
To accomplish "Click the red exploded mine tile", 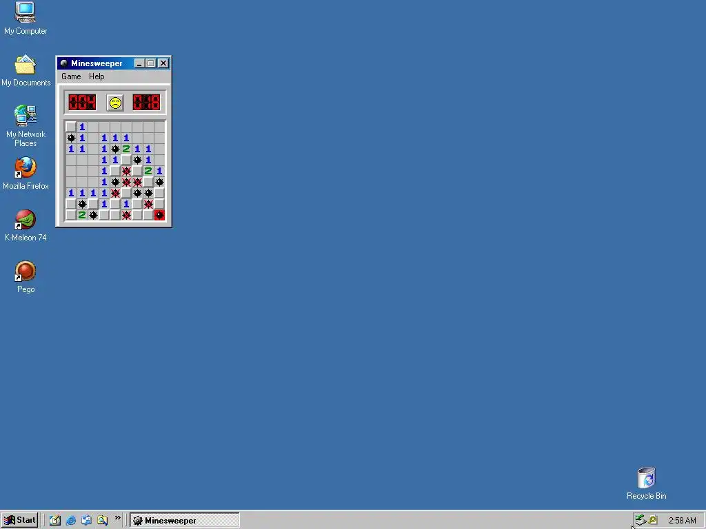I will (x=159, y=216).
